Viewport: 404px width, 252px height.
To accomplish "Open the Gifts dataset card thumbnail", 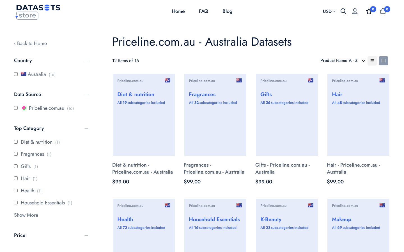I will click(287, 115).
